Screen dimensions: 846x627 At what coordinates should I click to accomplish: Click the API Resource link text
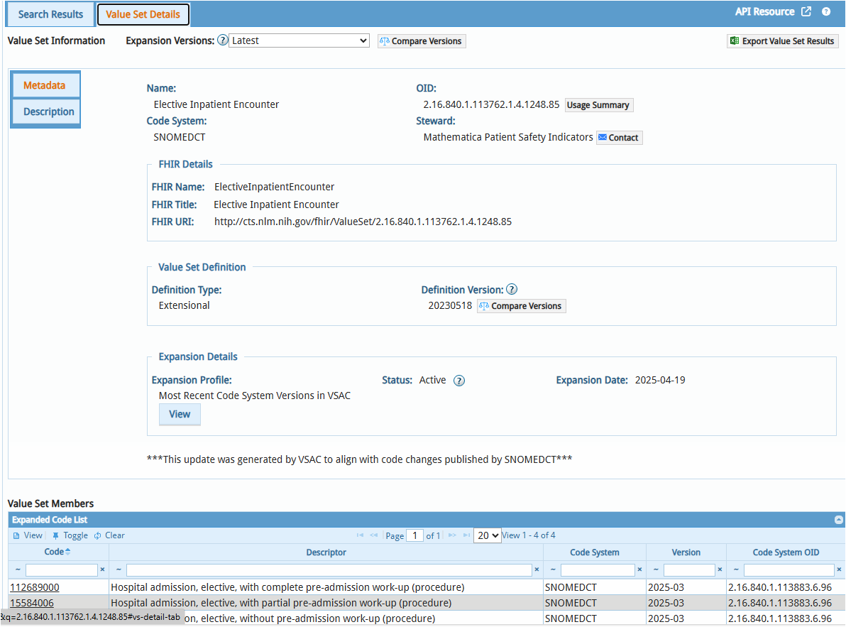pos(764,12)
